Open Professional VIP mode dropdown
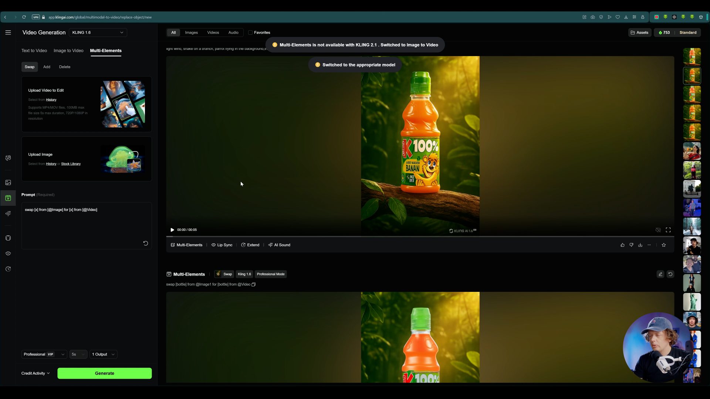710x399 pixels. point(44,354)
